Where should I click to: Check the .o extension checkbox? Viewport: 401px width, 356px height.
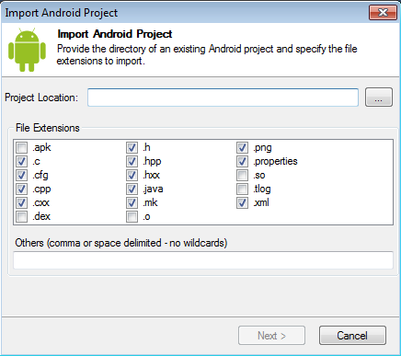[132, 217]
